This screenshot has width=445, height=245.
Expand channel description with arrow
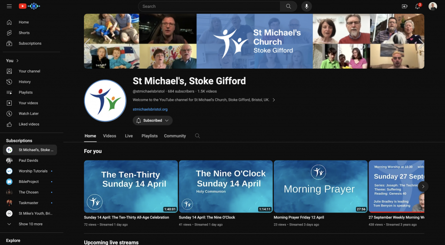(274, 100)
